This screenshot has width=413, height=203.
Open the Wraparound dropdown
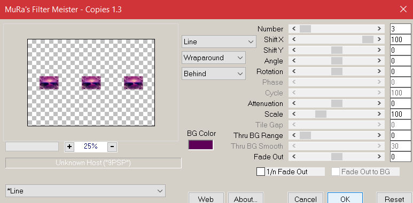(x=213, y=58)
